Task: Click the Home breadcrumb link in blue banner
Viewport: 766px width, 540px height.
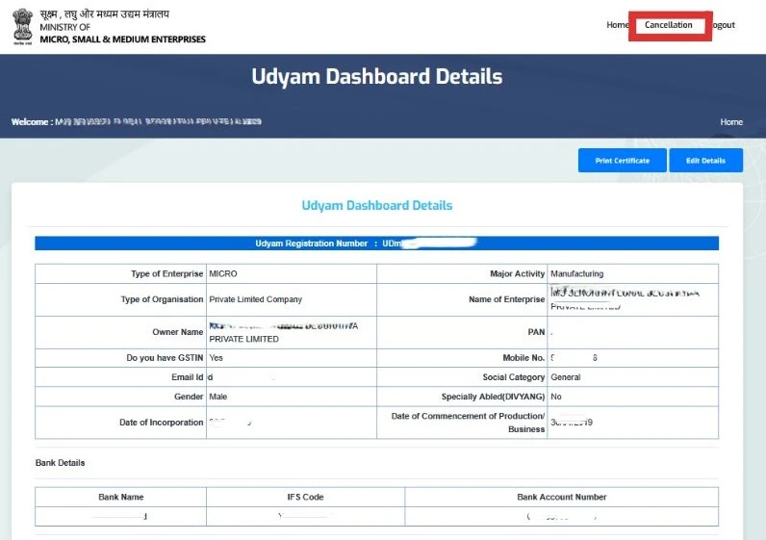Action: 730,122
